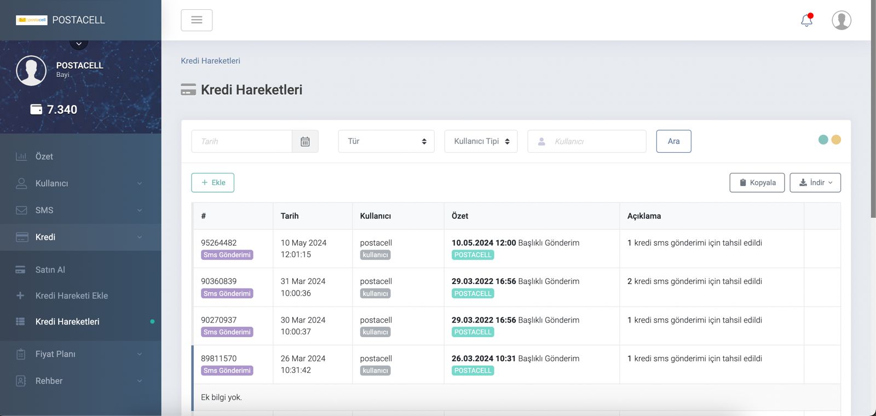Click the Satın Al card icon
The height and width of the screenshot is (416, 876).
pos(20,270)
